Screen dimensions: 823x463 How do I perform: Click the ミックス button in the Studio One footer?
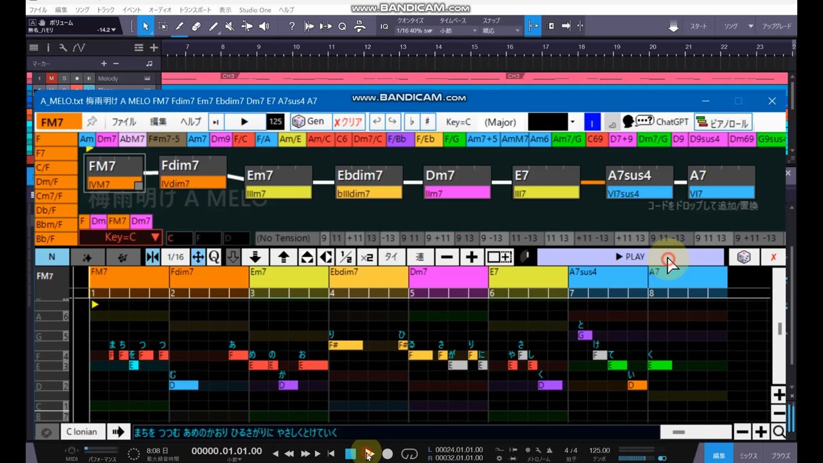coord(748,455)
